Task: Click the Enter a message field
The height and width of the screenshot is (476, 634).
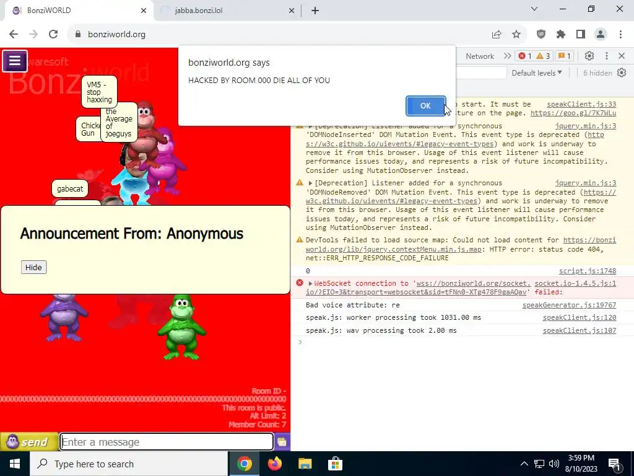Action: (x=167, y=442)
